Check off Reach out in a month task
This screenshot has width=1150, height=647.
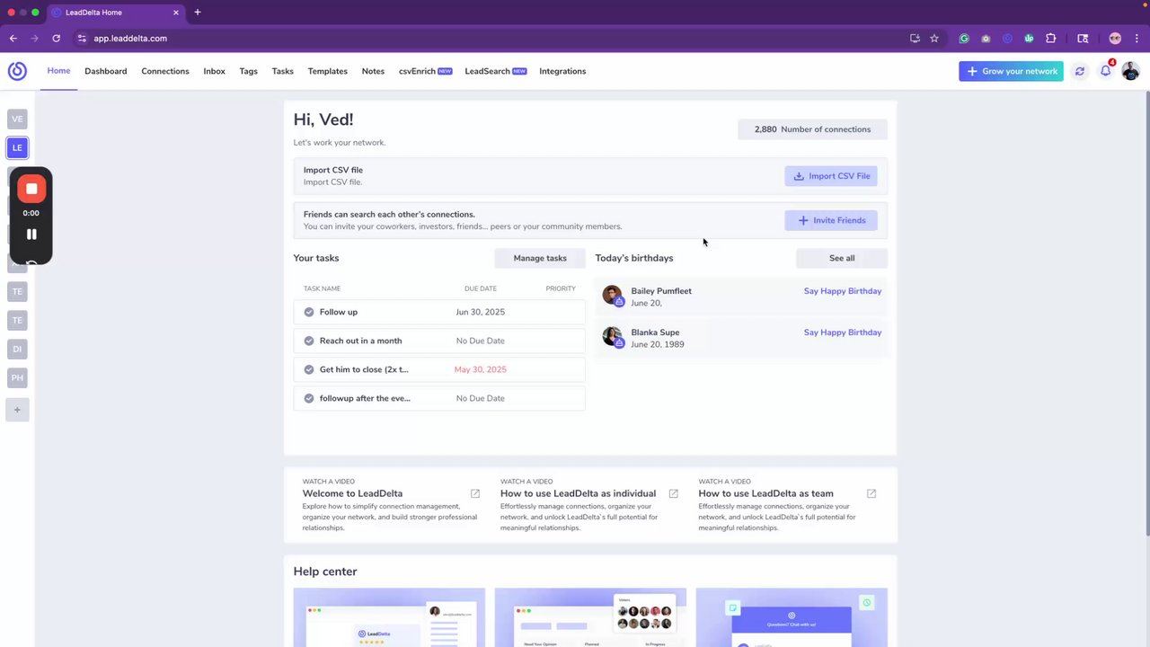[309, 341]
